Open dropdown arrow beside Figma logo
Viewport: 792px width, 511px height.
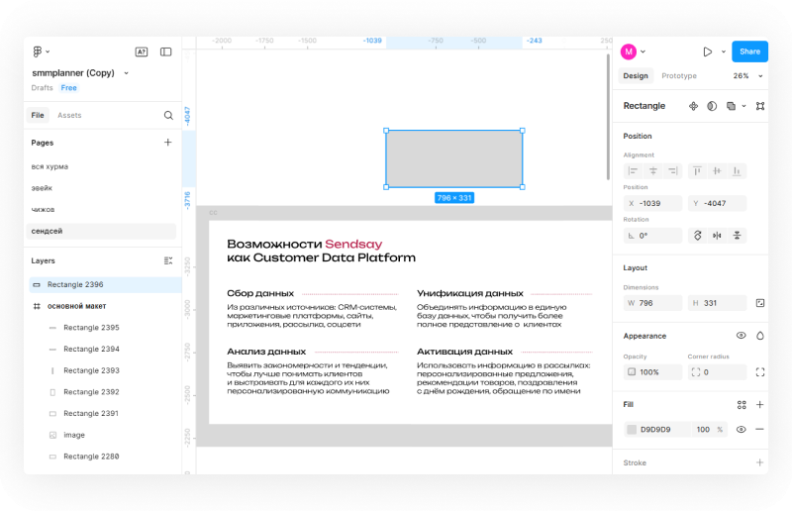48,51
